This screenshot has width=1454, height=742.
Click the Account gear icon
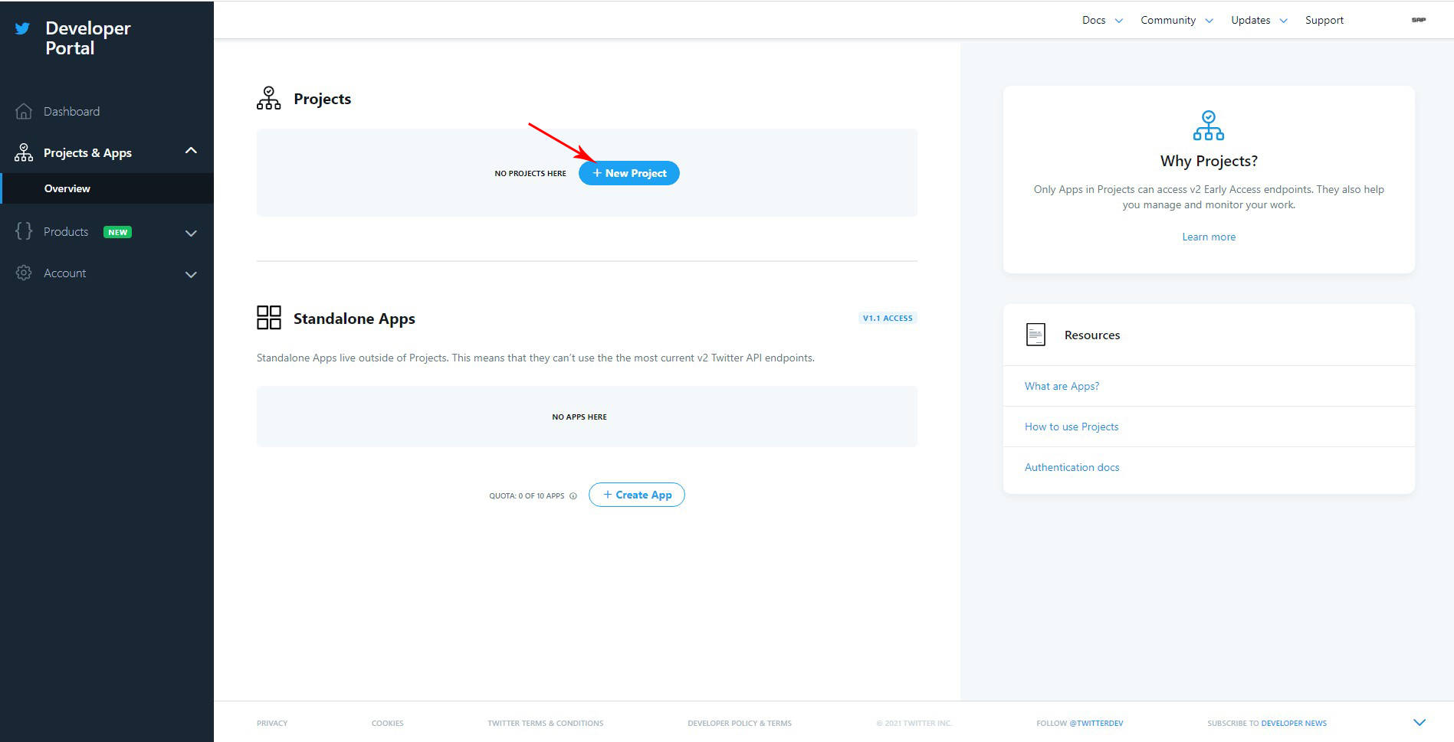coord(24,273)
